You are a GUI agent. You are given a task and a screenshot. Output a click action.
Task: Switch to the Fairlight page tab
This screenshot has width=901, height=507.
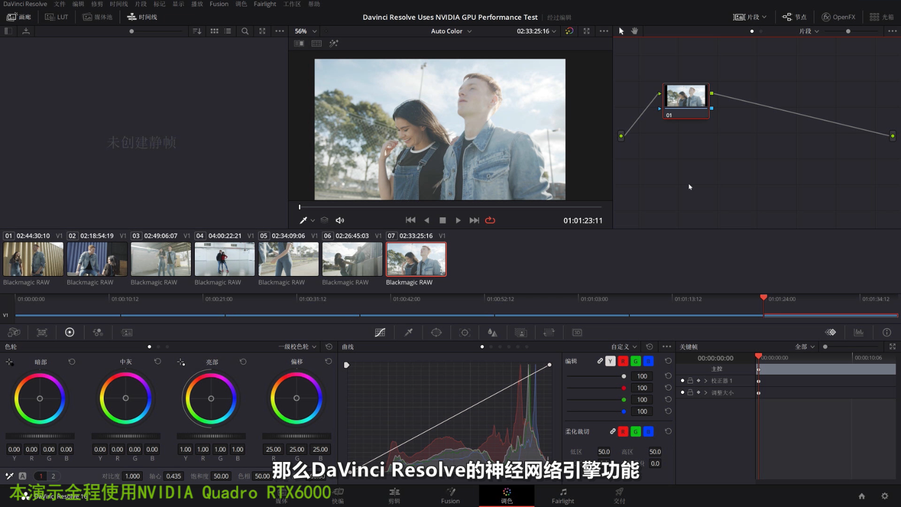[562, 495]
